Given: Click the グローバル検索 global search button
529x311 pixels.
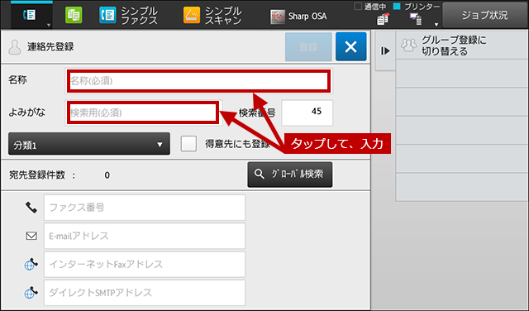Looking at the screenshot, I should [290, 175].
